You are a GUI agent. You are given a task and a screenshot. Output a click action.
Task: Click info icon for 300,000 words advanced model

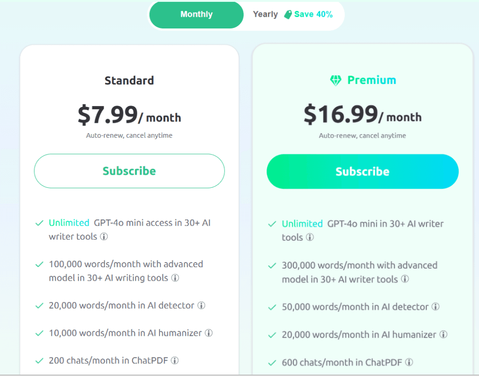tap(405, 279)
